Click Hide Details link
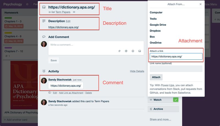 [x=137, y=71]
